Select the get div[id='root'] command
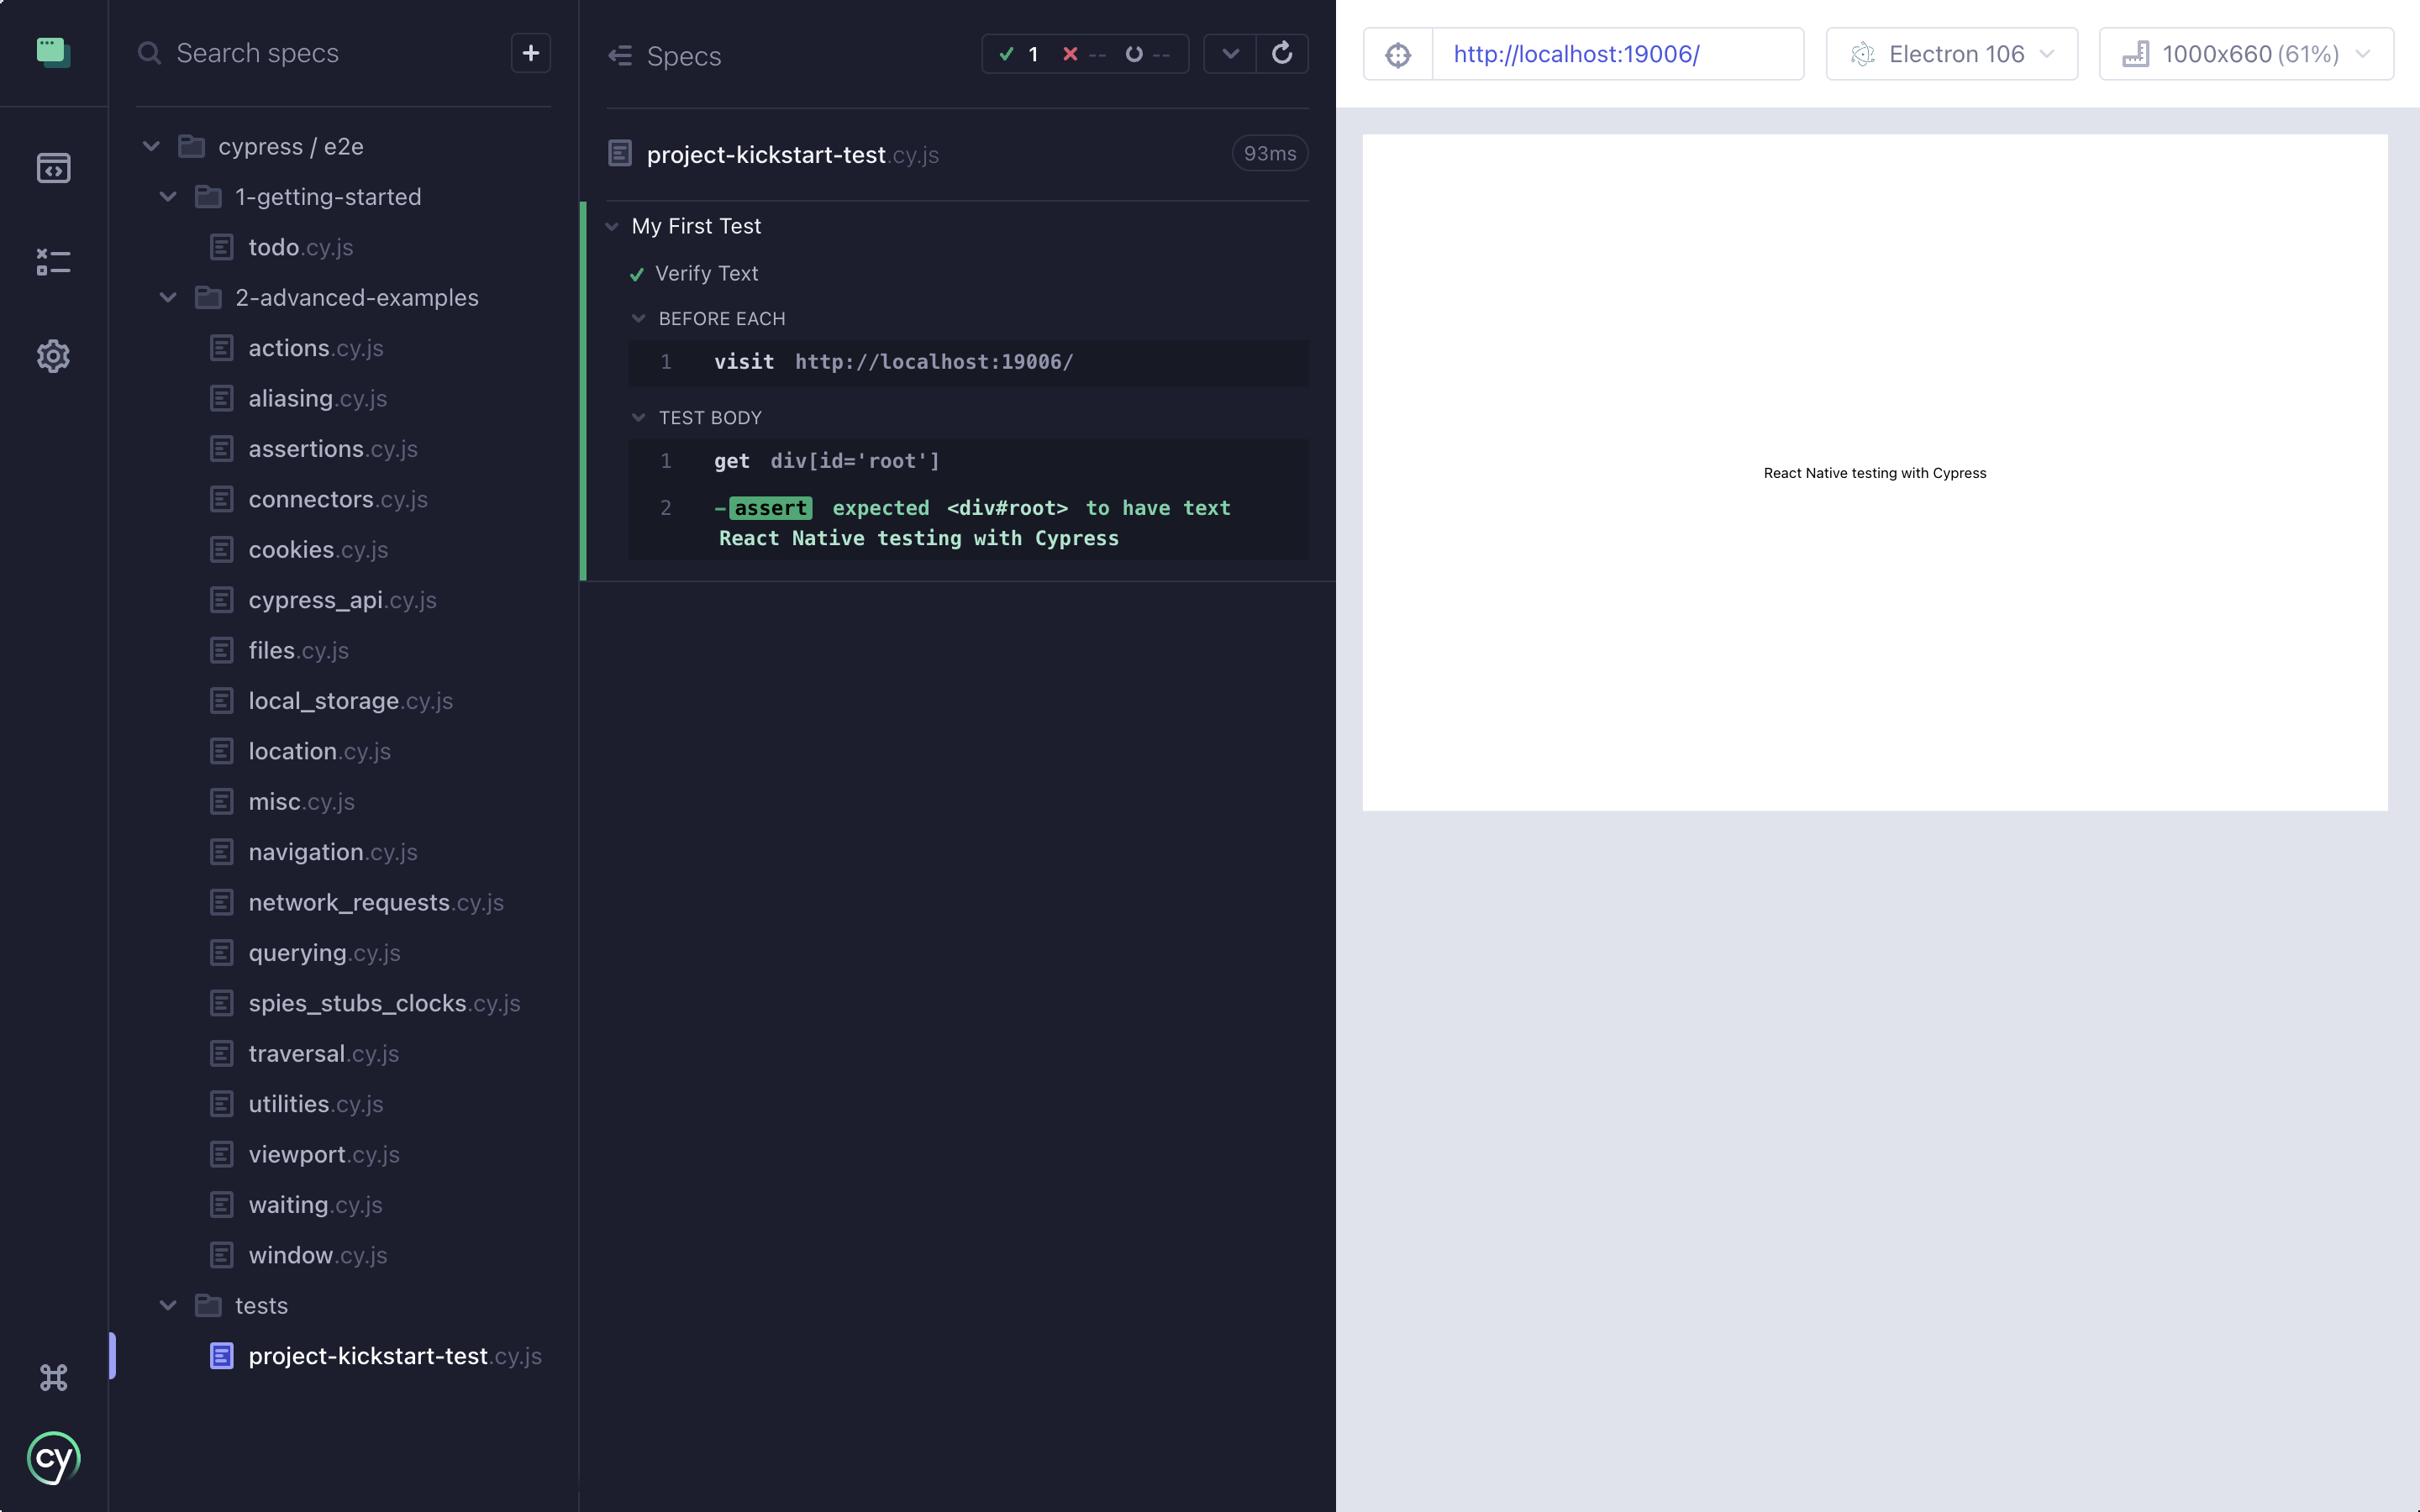This screenshot has height=1512, width=2420. click(968, 461)
